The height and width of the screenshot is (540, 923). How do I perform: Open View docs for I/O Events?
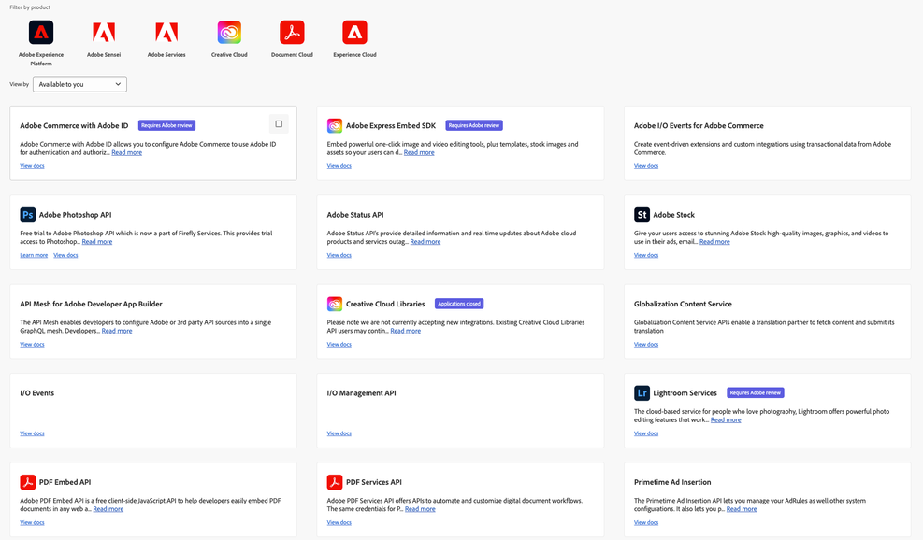click(33, 433)
